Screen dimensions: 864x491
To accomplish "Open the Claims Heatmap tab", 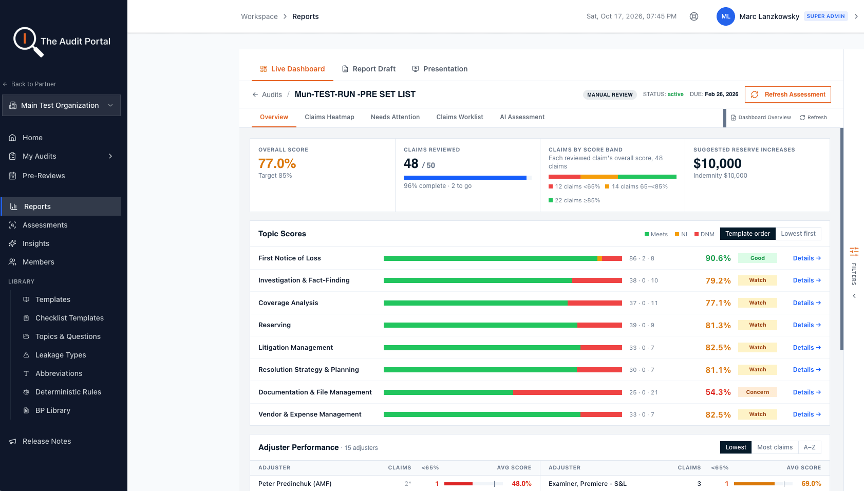I will click(329, 117).
